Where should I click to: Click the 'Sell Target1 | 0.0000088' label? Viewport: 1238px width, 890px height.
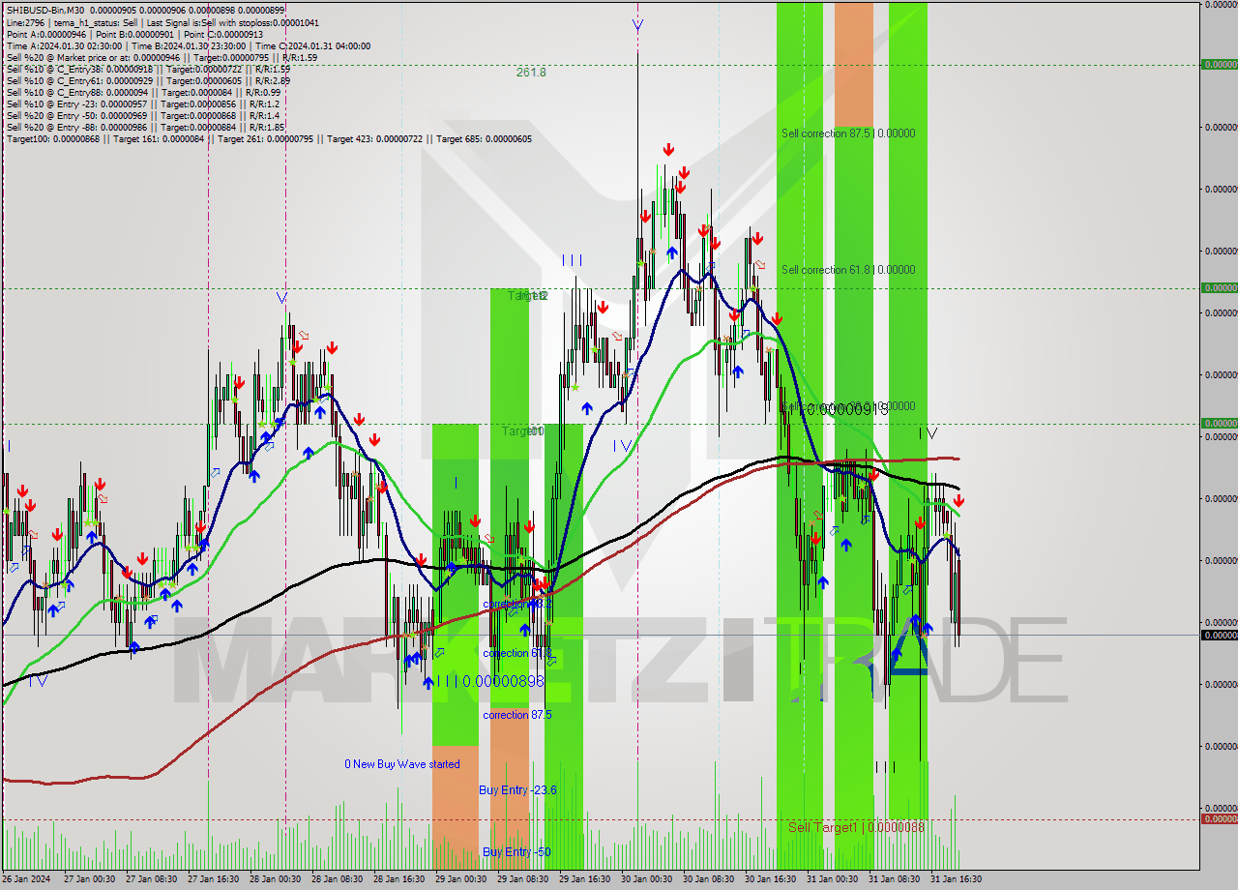click(x=856, y=827)
